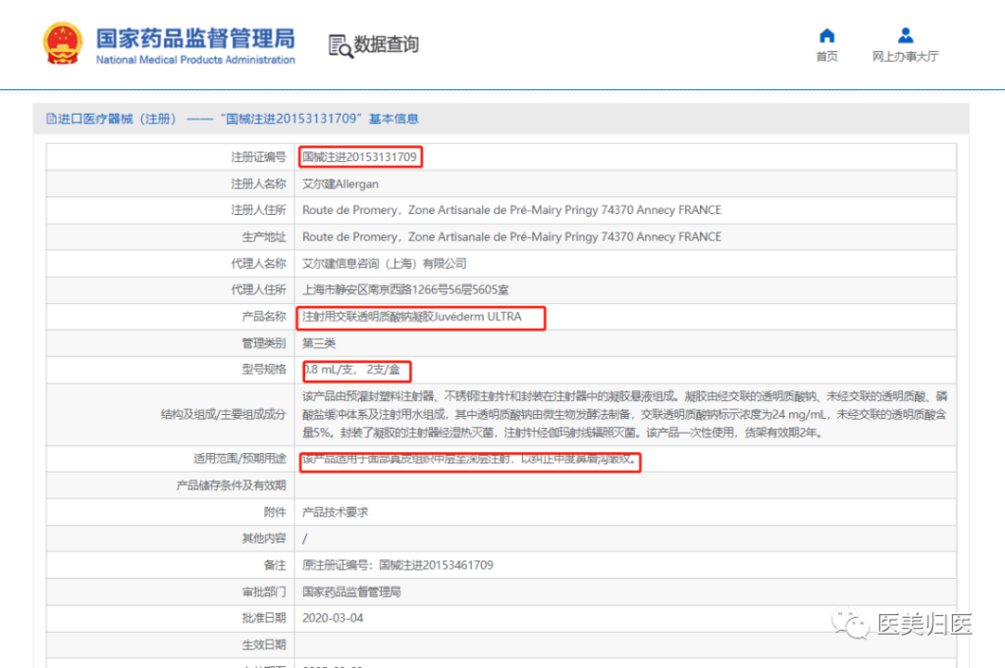
Task: Select the approval date 2020-03-04
Action: coord(333,618)
